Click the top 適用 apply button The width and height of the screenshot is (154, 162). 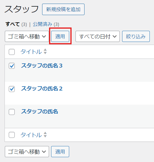(60, 37)
